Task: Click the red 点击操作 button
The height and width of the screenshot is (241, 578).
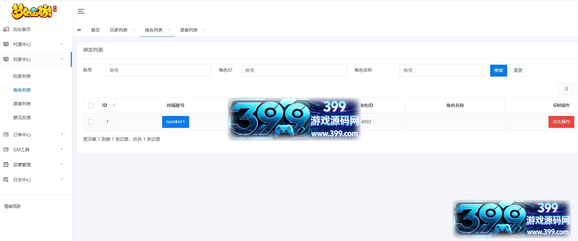Action: coord(561,122)
